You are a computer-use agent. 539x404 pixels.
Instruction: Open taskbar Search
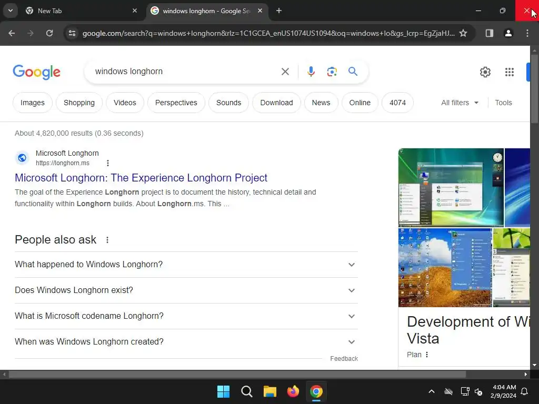246,391
